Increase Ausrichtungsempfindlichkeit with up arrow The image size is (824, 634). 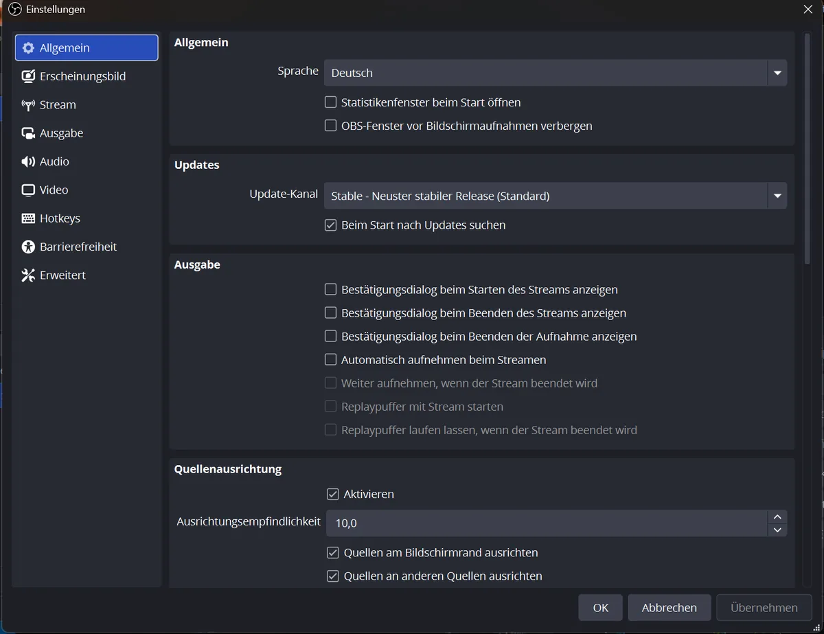click(777, 517)
